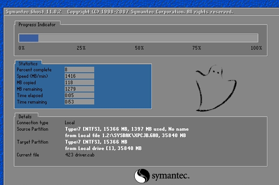Click the 'Connection type' label
Image resolution: width=279 pixels, height=185 pixels.
32,122
